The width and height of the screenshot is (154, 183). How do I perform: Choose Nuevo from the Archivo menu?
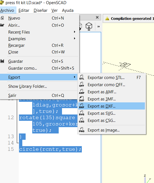39,18
